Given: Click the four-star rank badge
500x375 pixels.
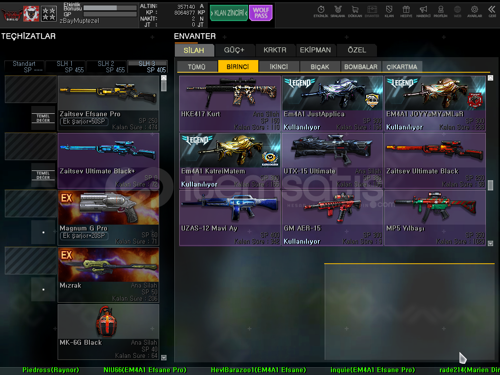Looking at the screenshot, I should pyautogui.click(x=49, y=14).
